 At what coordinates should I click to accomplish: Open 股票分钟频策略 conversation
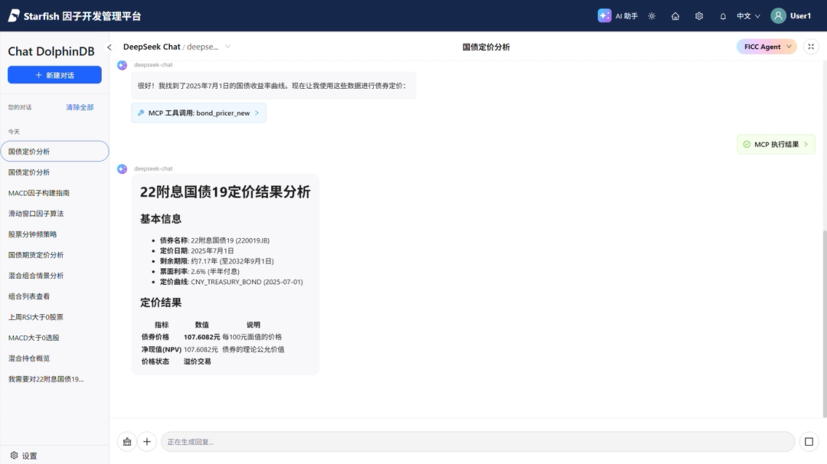click(x=54, y=234)
